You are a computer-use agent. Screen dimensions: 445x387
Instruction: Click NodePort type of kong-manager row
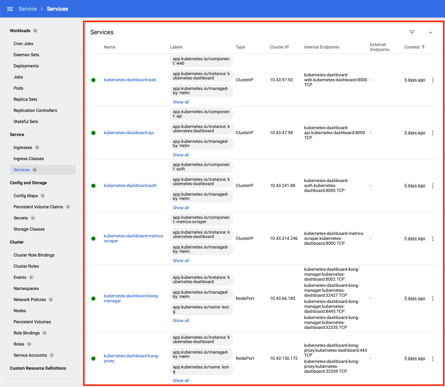[x=245, y=298]
